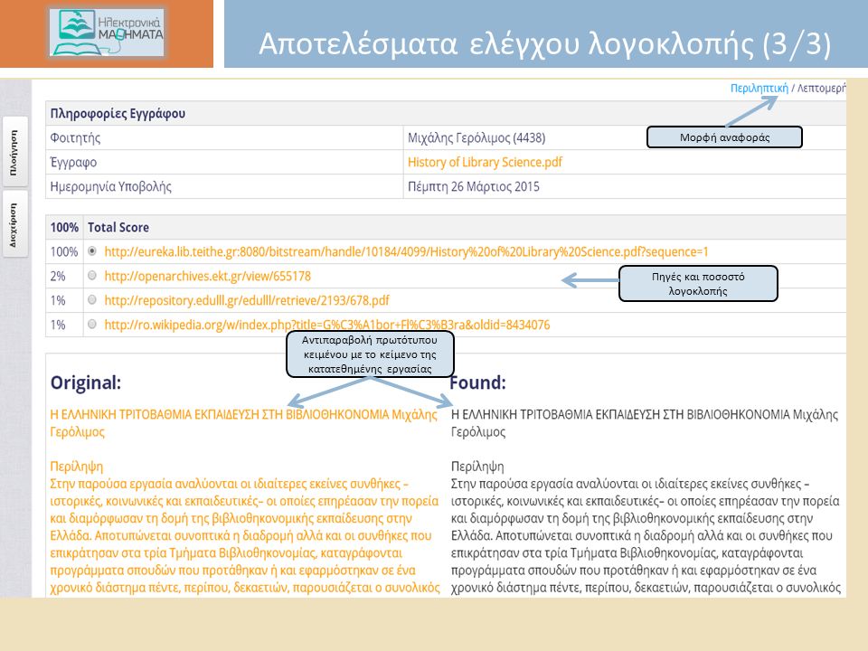Open the repository.edulll.gr 678.pdf link
This screenshot has width=868, height=651.
(x=247, y=300)
